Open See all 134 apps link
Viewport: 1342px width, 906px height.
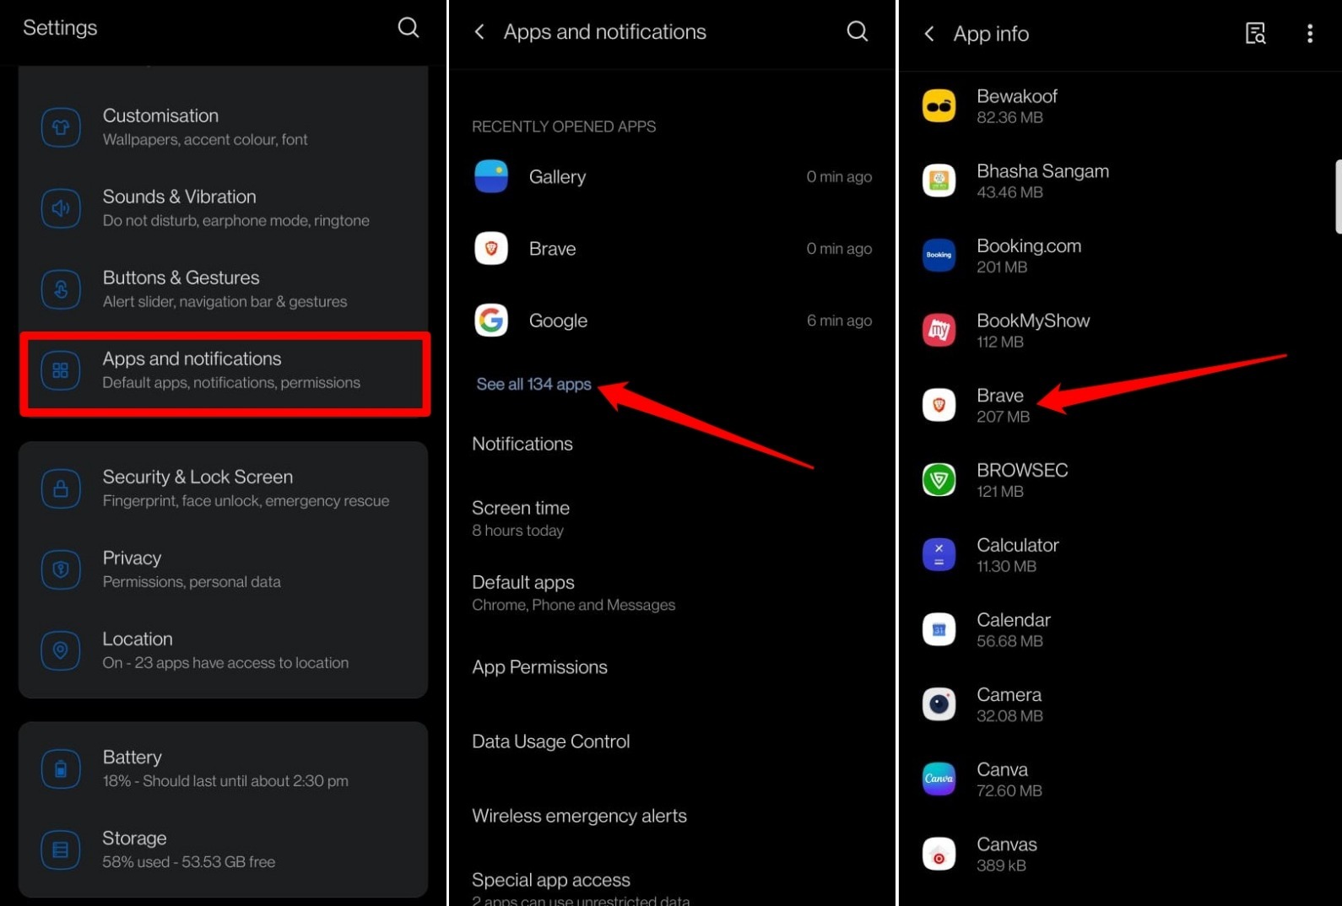pos(533,384)
